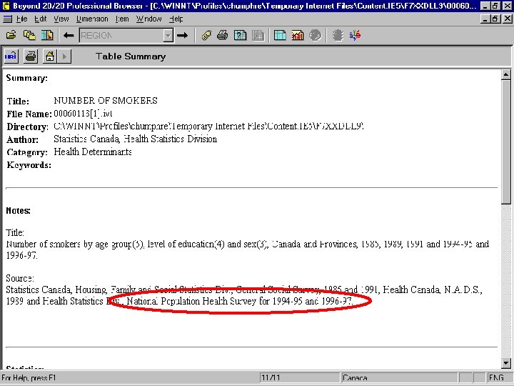
Task: Click the scroll down arrow of the summary pane
Action: (506, 363)
